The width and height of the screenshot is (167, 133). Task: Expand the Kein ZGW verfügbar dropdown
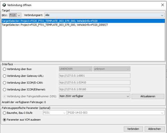pyautogui.click(x=95, y=96)
